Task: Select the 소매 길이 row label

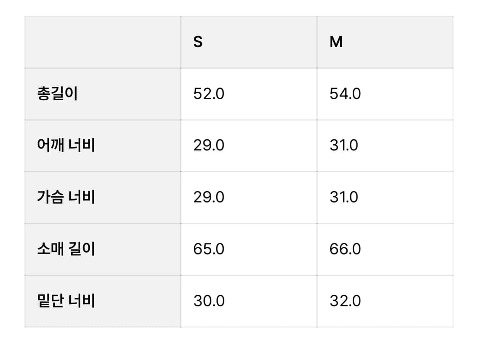Action: [66, 249]
